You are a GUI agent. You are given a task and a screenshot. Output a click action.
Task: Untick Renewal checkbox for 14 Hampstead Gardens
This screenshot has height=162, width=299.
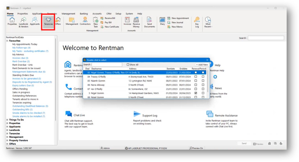(196, 93)
